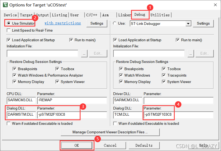
Task: Toggle simulator System Viewer checkbox
Action: point(57,82)
